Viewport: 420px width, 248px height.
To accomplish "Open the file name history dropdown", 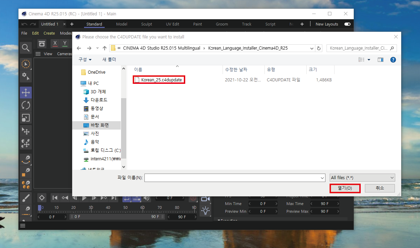I will [x=322, y=177].
